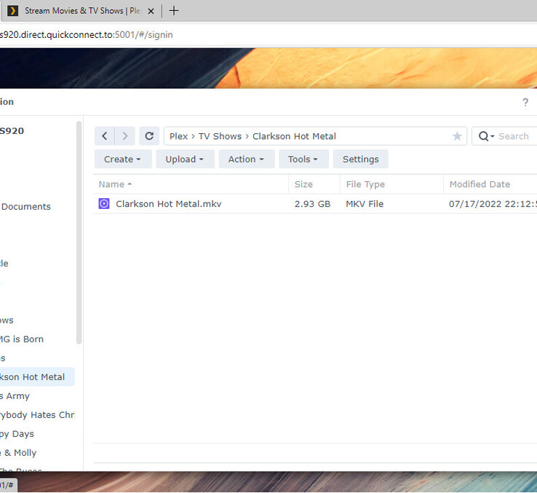Image resolution: width=537 pixels, height=493 pixels.
Task: Go forward with the right arrow button
Action: click(x=124, y=136)
